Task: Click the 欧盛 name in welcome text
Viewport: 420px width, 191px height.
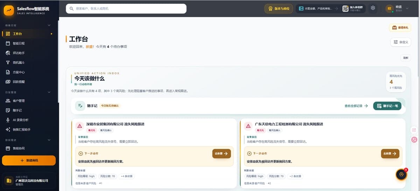Action: click(x=89, y=46)
